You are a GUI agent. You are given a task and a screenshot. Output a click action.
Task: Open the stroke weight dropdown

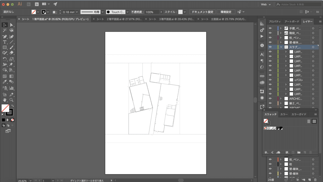(x=77, y=12)
